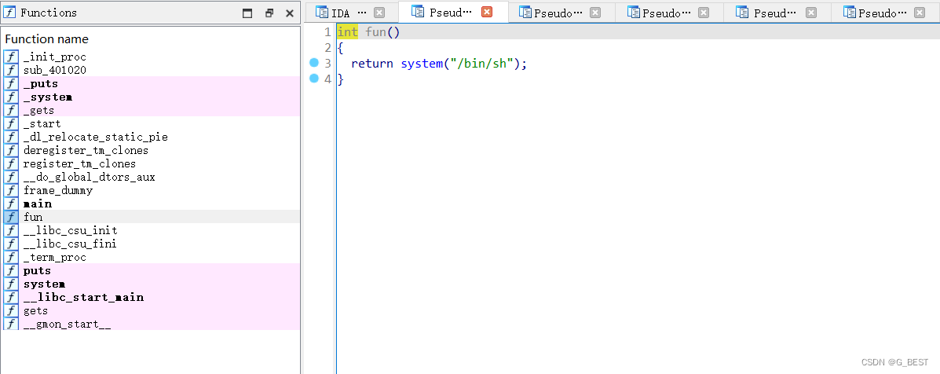This screenshot has width=940, height=374.
Task: Click function icon beside __libc_csu_init
Action: (11, 230)
